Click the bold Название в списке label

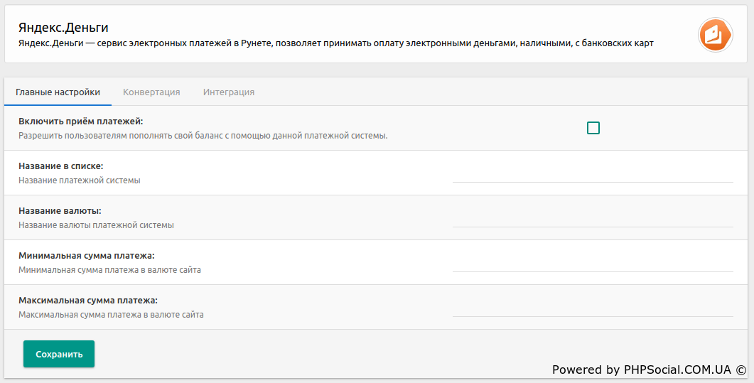(x=61, y=166)
